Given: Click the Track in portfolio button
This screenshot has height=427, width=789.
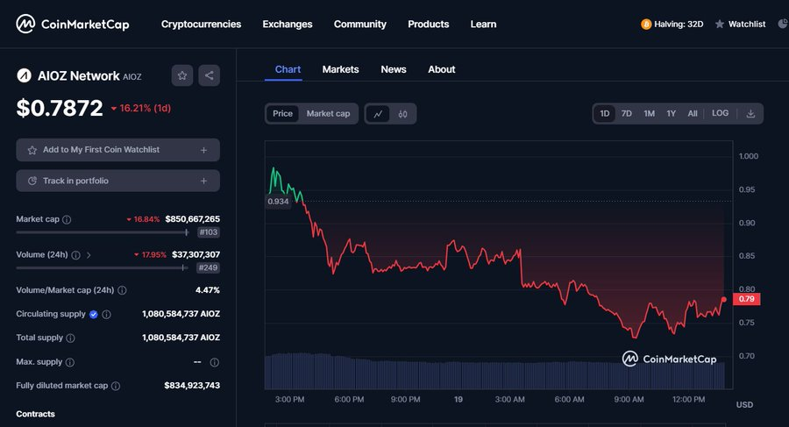Looking at the screenshot, I should coord(117,181).
